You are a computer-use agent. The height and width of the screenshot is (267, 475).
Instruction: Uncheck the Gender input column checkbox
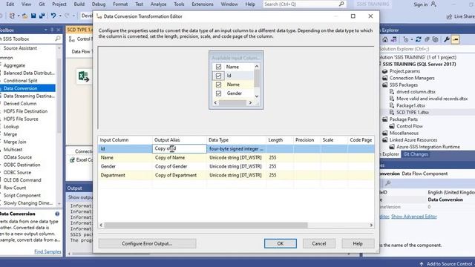[x=218, y=93]
